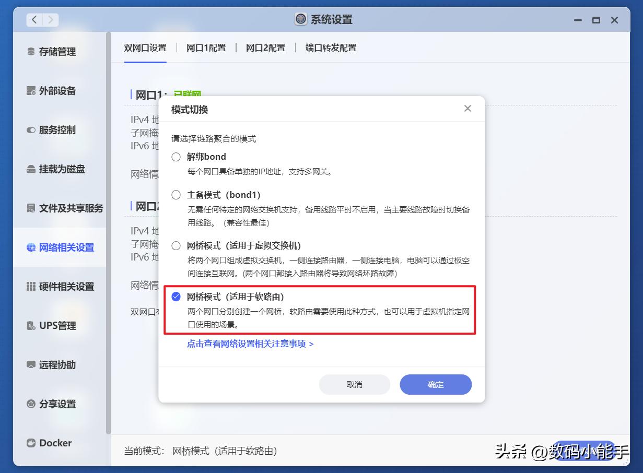Open the 网口2配置 tab
643x473 pixels.
266,48
